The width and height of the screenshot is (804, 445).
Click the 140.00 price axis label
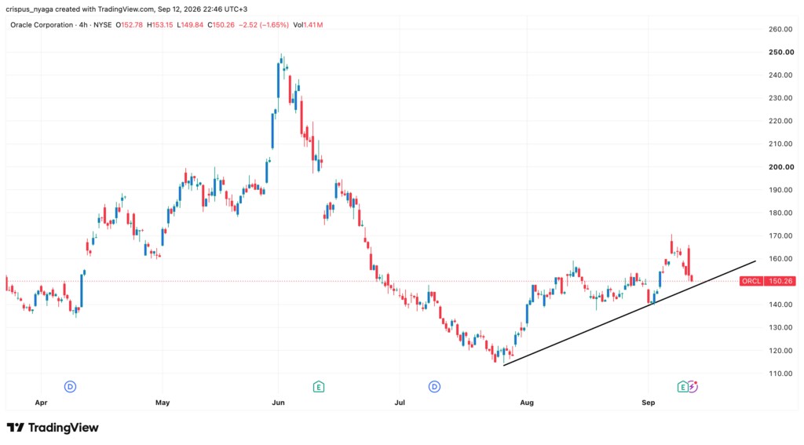tap(780, 305)
